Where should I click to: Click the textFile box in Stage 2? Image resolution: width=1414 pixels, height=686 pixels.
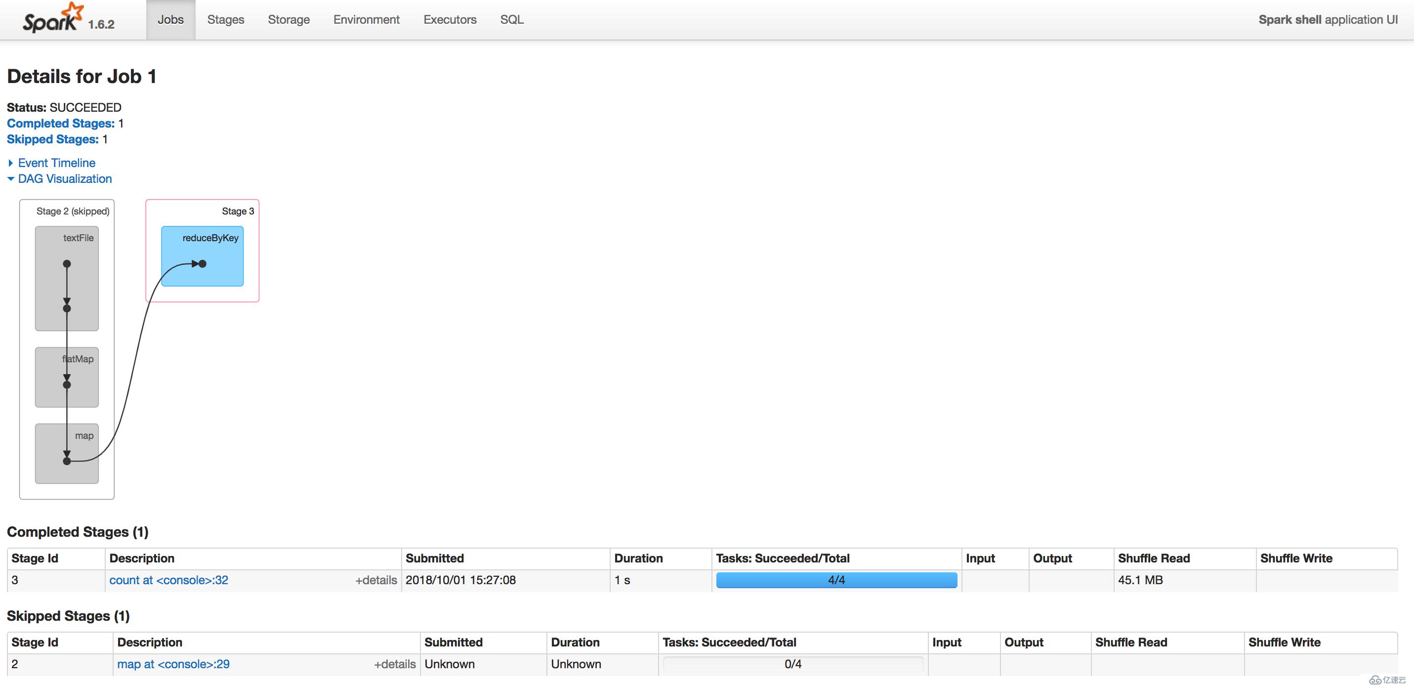(67, 278)
